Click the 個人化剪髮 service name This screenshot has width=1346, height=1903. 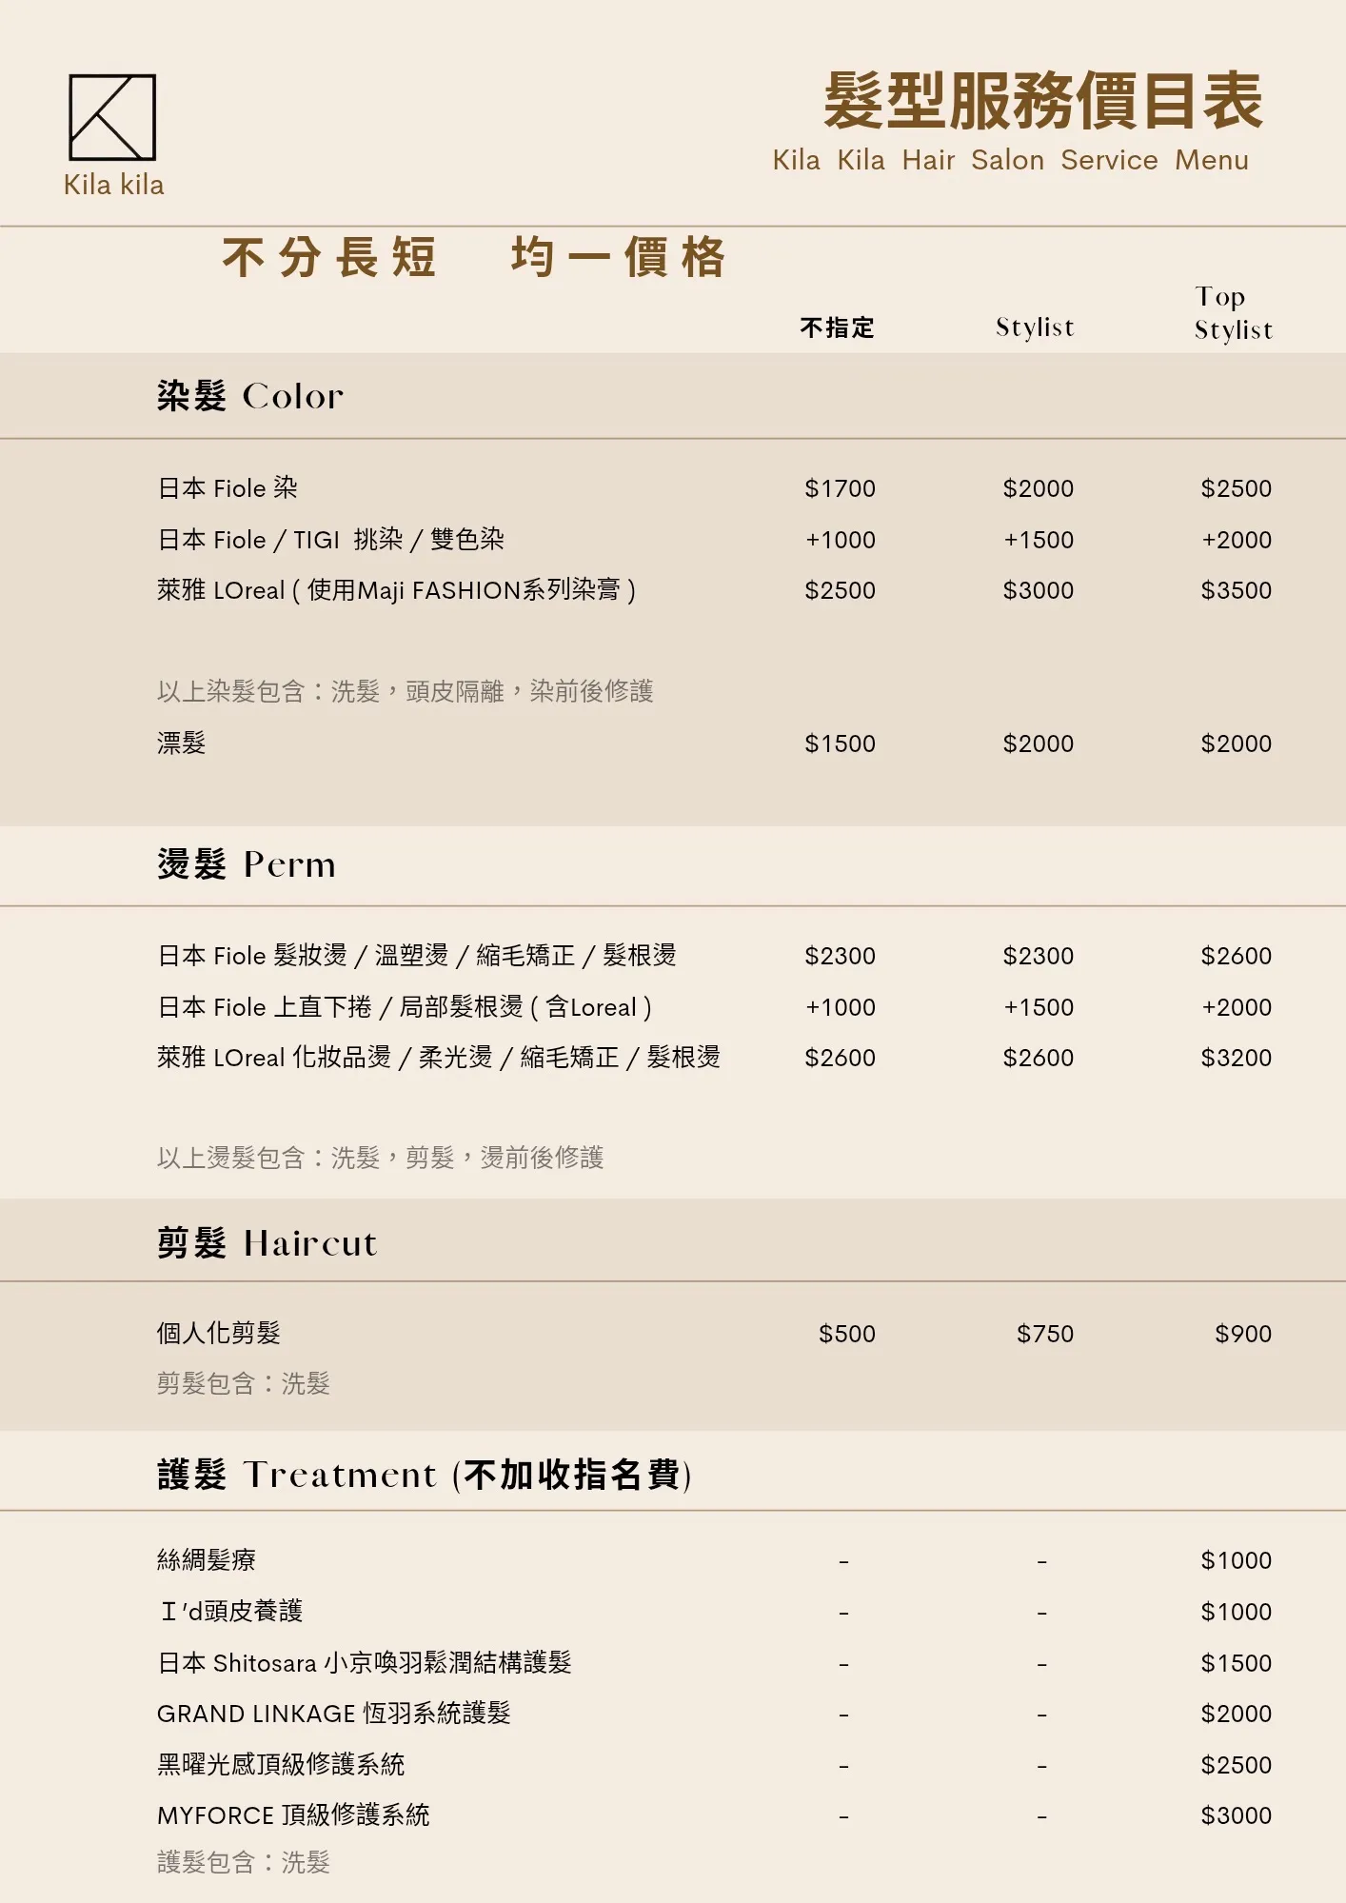(219, 1333)
